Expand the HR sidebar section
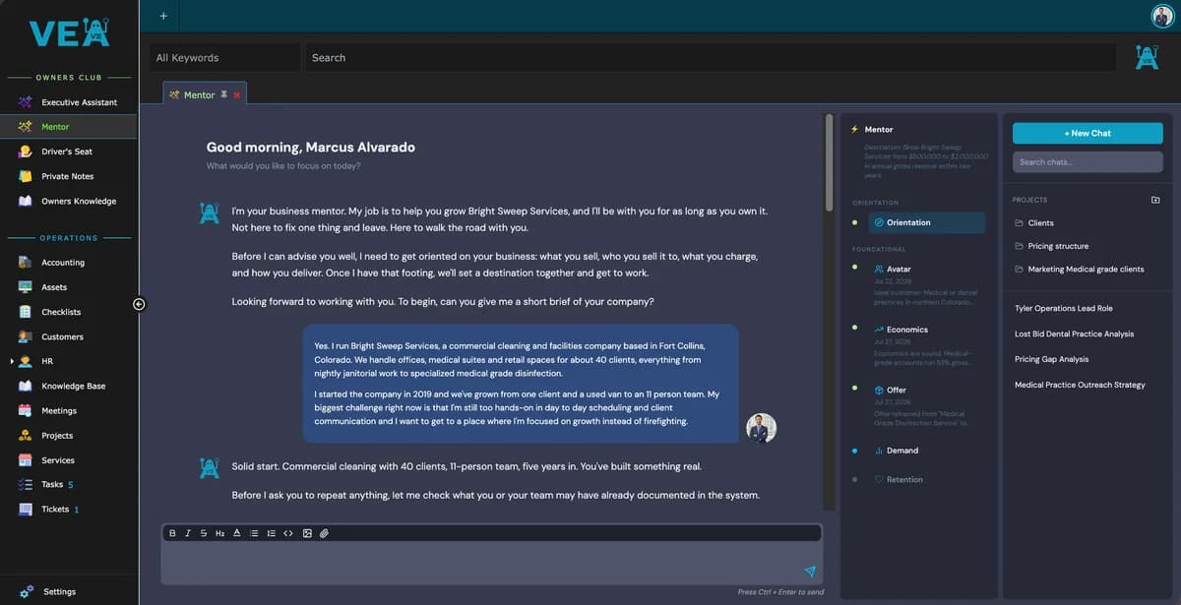Image resolution: width=1181 pixels, height=605 pixels. pos(12,361)
